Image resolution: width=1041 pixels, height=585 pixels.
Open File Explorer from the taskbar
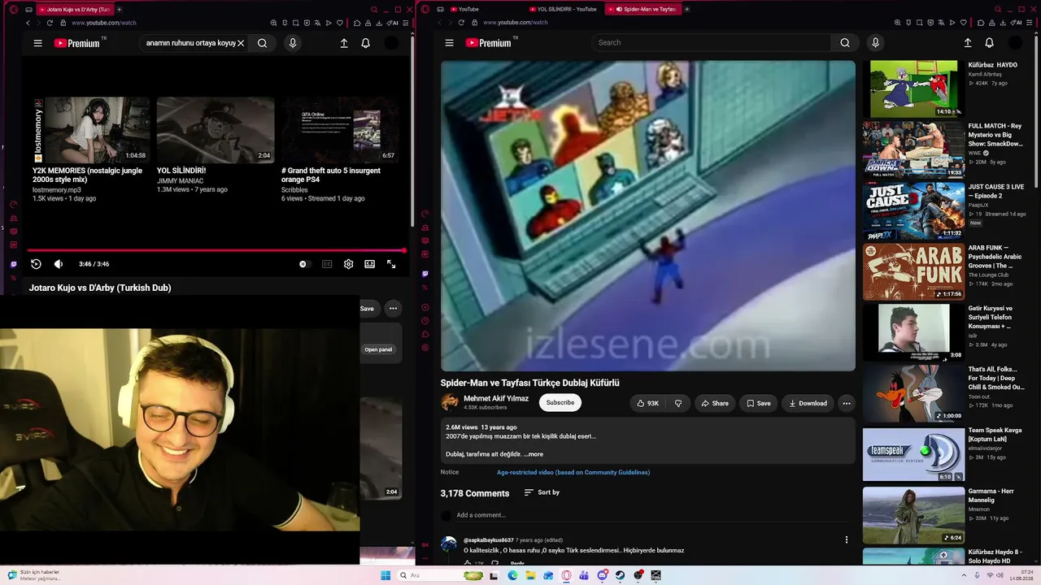530,575
